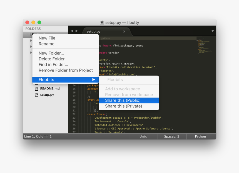Open the Spaces: 2 indentation menu
The image size is (239, 173).
point(172,136)
